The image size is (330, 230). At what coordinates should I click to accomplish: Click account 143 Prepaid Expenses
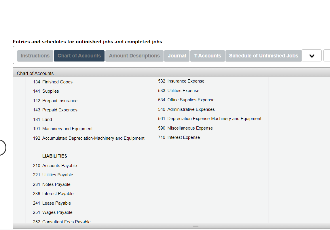tap(55, 110)
